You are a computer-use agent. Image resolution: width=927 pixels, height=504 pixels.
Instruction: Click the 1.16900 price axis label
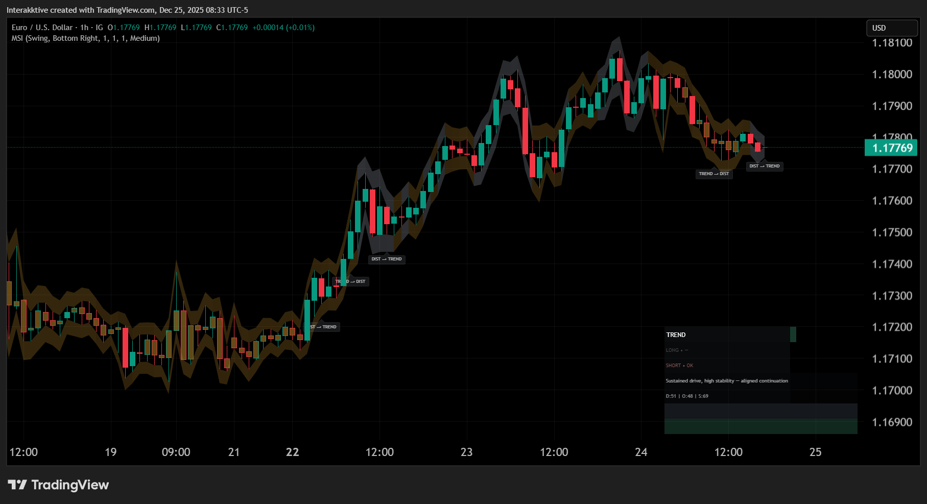click(892, 422)
